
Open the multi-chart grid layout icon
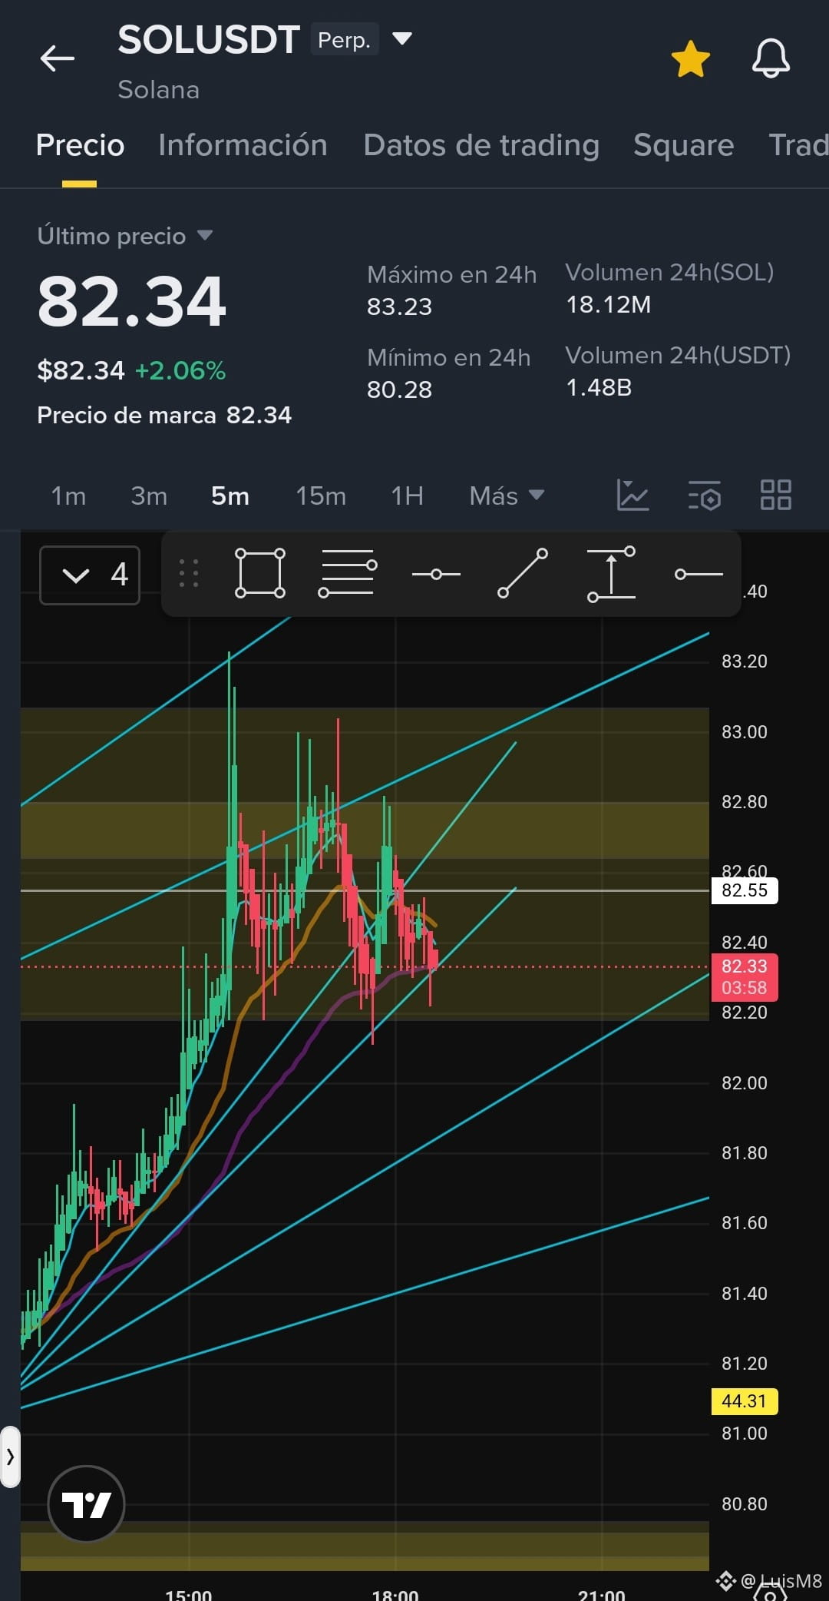pyautogui.click(x=775, y=495)
